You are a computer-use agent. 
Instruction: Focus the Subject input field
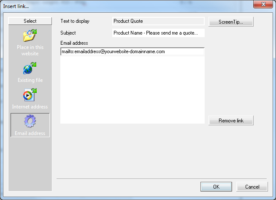coord(158,33)
